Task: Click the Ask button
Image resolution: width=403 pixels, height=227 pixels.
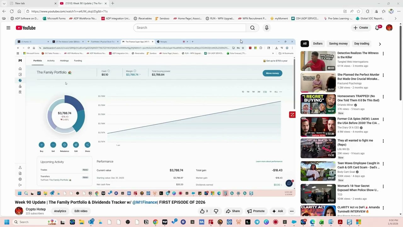Action: point(277,211)
